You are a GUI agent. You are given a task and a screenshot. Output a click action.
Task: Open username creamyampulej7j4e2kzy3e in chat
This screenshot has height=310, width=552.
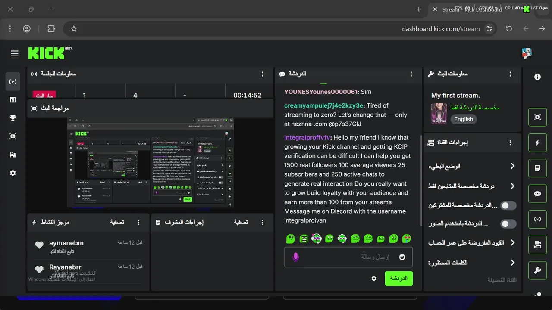point(324,105)
